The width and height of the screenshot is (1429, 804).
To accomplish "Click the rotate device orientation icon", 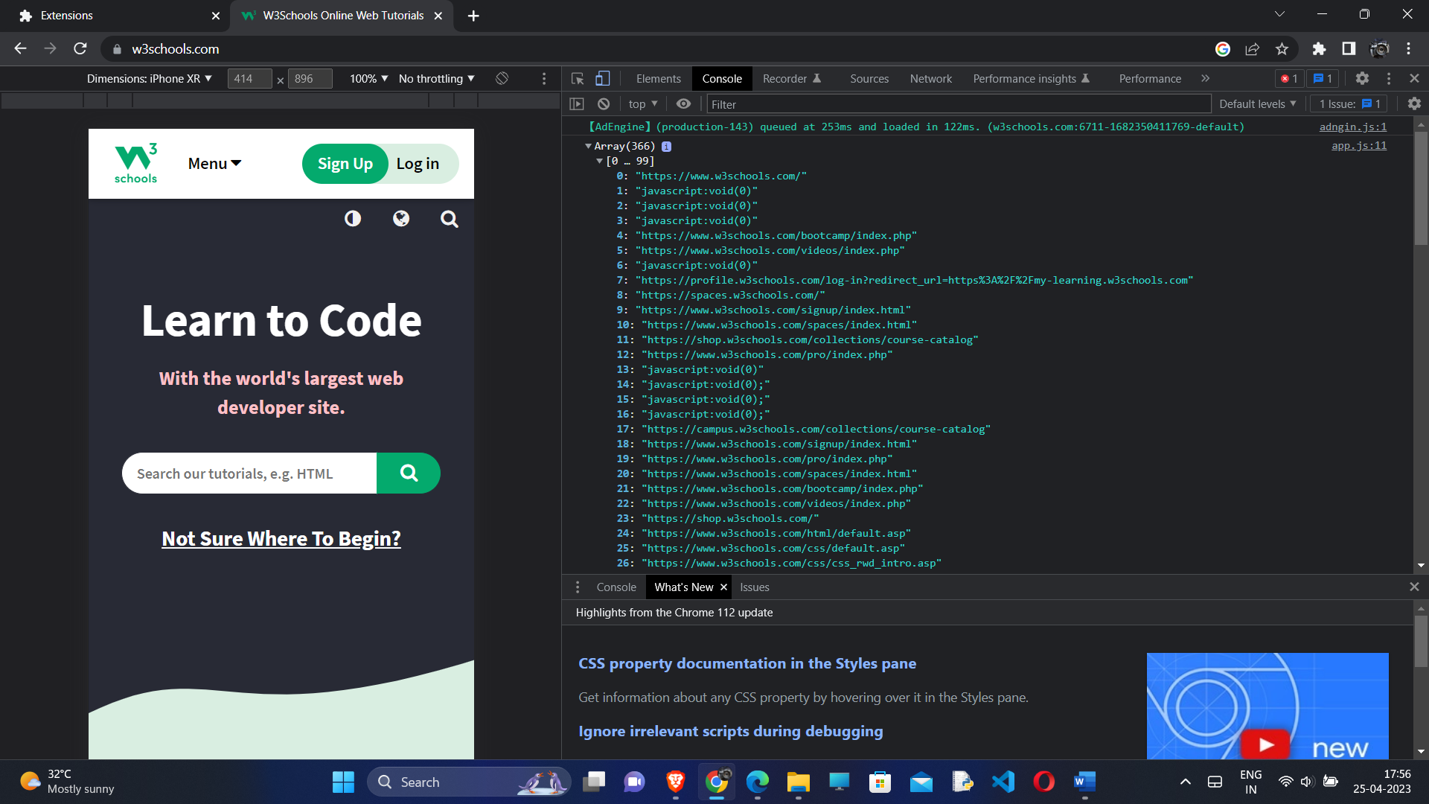I will pyautogui.click(x=502, y=78).
